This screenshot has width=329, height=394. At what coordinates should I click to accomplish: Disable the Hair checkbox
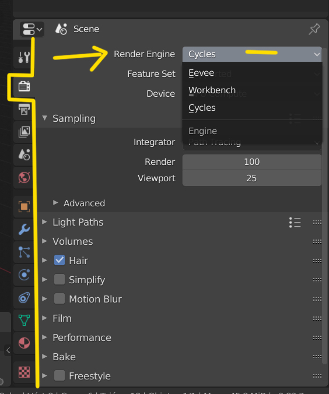(60, 261)
